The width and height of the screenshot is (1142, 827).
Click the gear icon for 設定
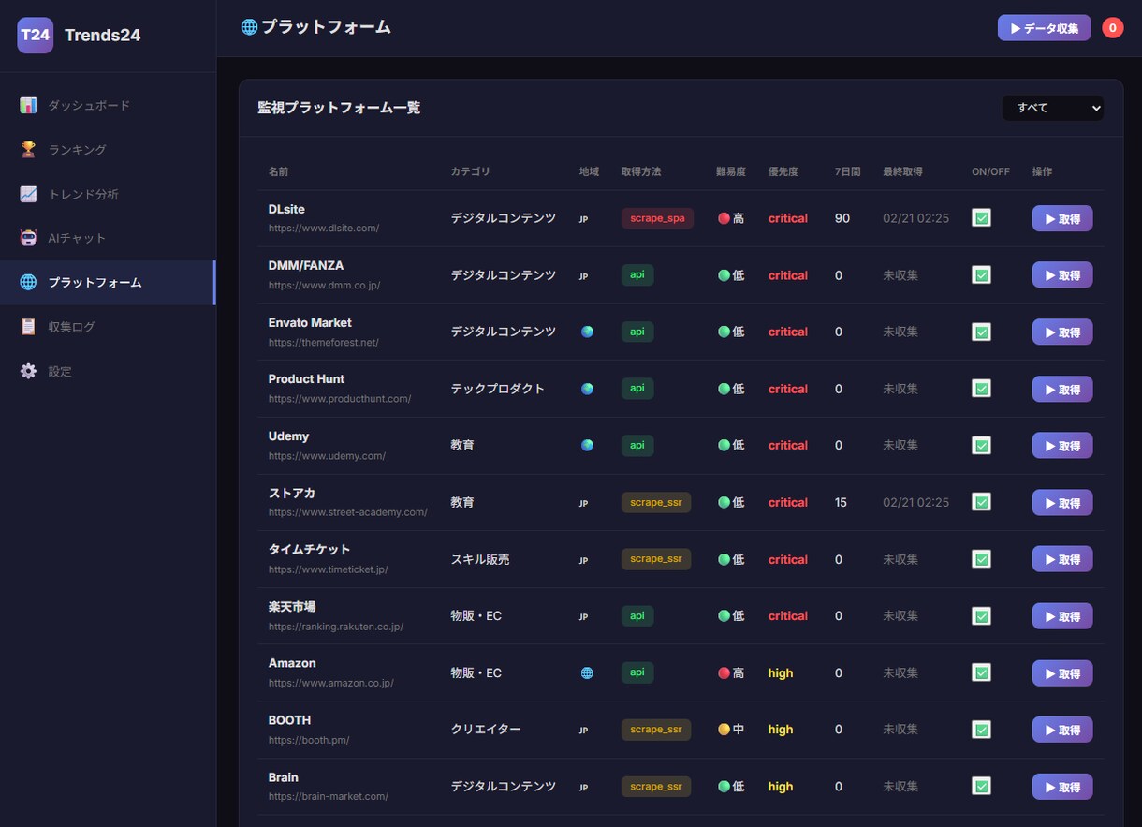tap(28, 371)
